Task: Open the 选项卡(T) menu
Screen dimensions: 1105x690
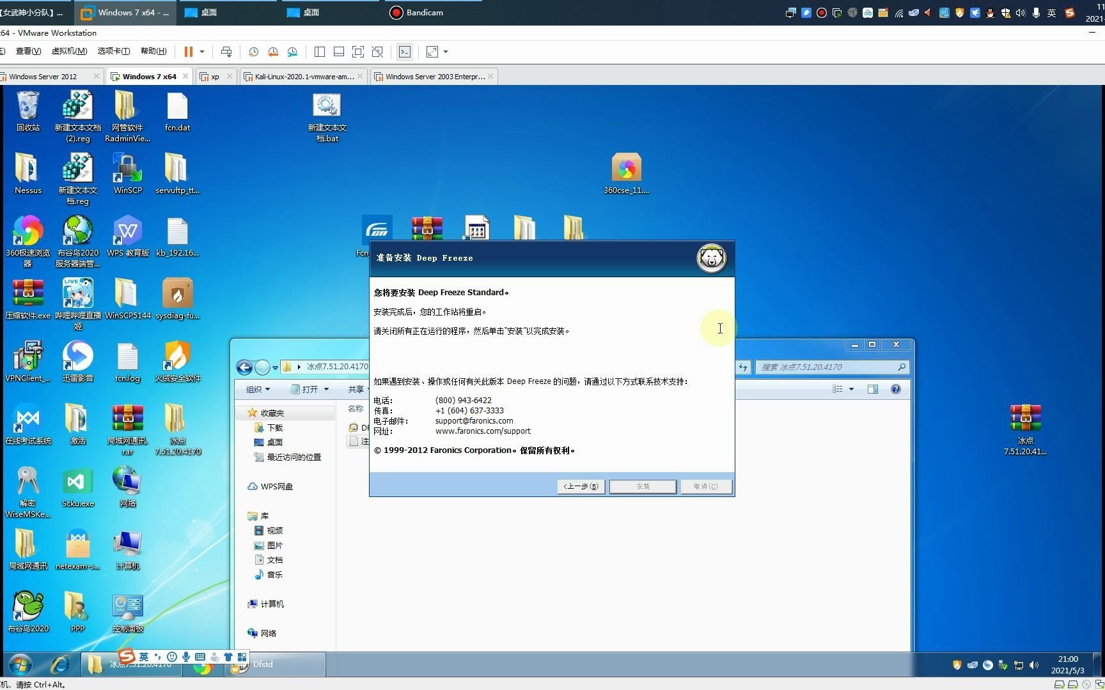Action: [x=113, y=51]
